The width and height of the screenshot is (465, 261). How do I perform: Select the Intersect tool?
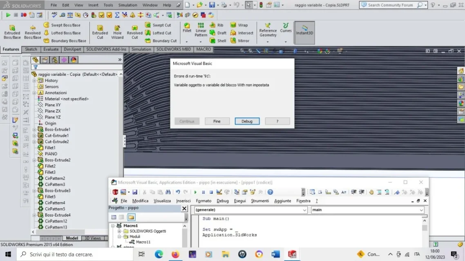242,33
